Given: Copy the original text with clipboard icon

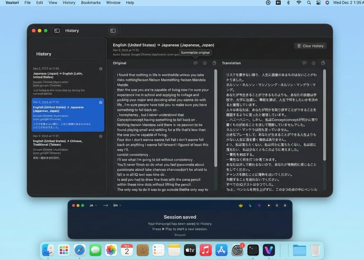Looking at the screenshot, I should [x=214, y=63].
